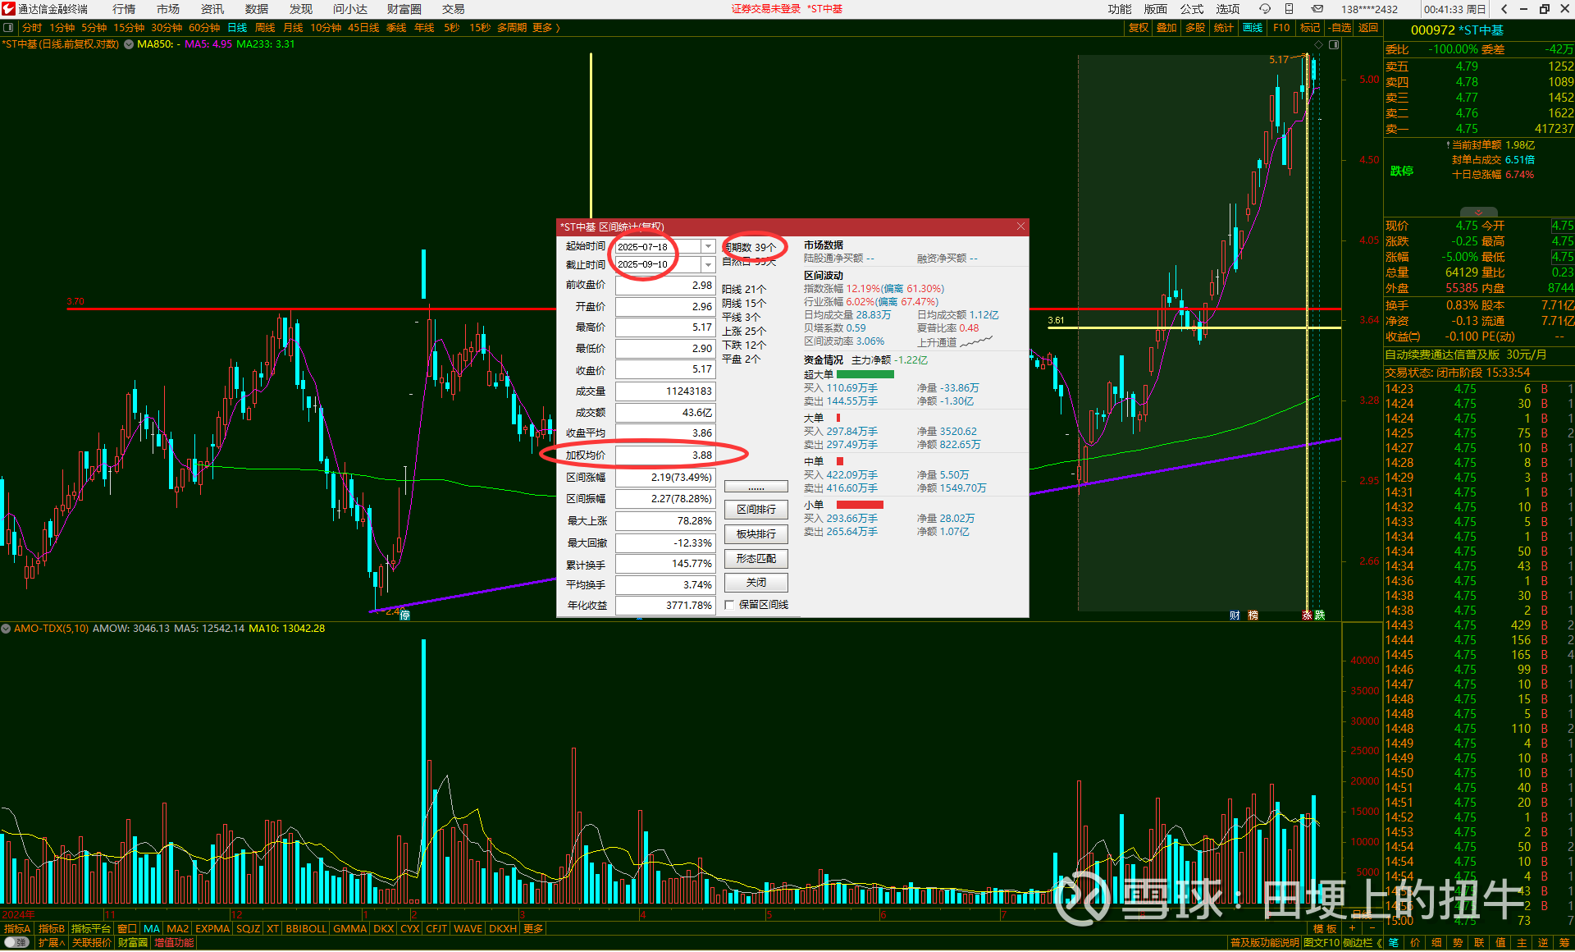Open the mobile phone icon in title bar
Screen dimensions: 1575x952
point(1290,9)
